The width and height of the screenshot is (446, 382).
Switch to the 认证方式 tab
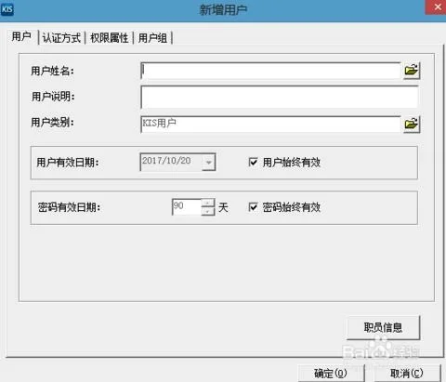pos(61,38)
